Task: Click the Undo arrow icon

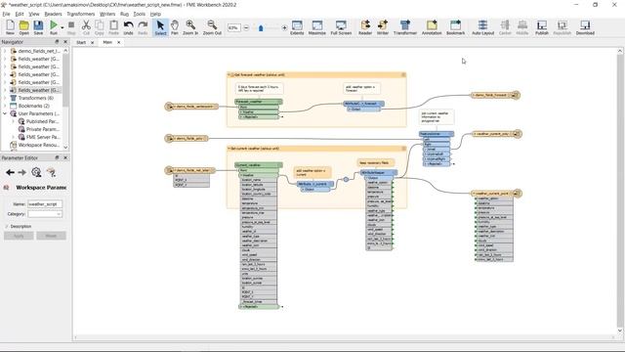Action: (128, 27)
